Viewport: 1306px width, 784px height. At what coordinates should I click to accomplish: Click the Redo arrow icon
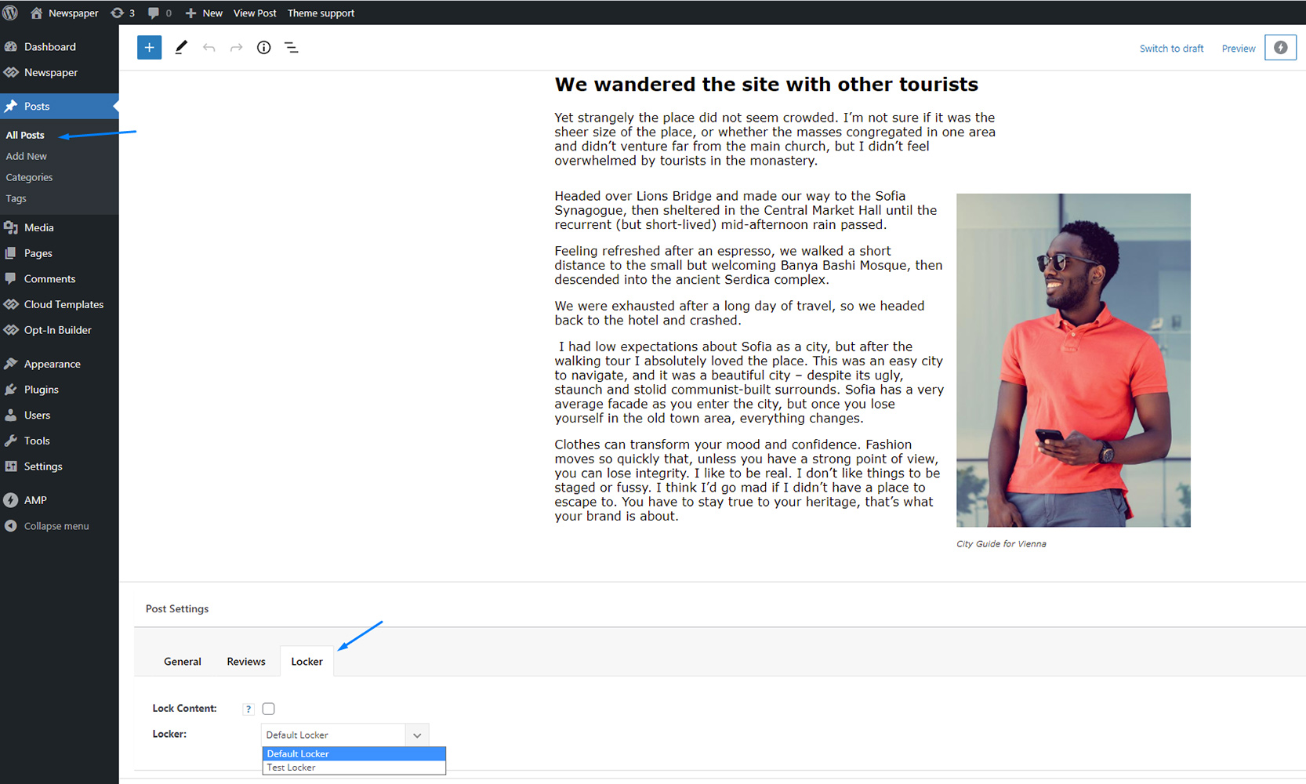236,48
